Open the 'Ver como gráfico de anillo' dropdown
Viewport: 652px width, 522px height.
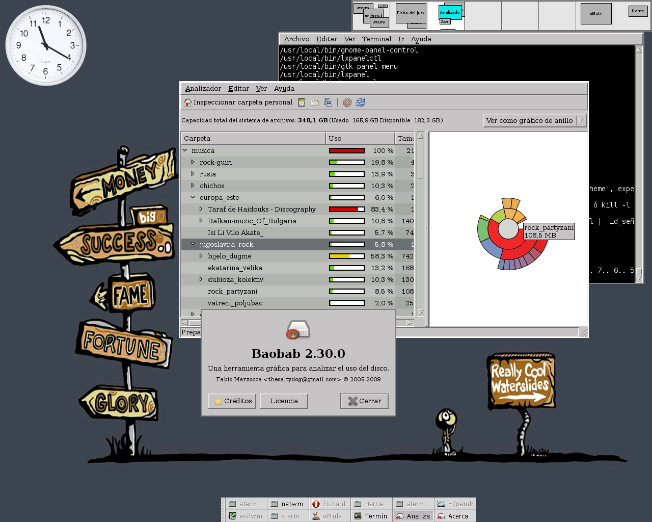pyautogui.click(x=534, y=120)
